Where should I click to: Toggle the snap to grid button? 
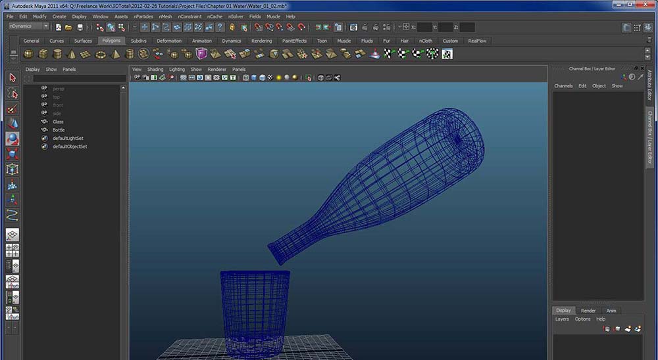tap(257, 27)
